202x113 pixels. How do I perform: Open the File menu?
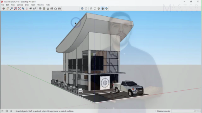3,5
